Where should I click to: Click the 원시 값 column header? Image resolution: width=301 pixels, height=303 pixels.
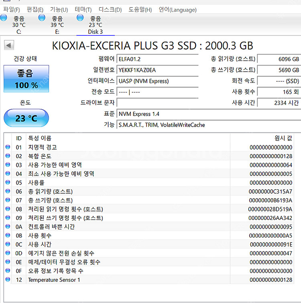(x=262, y=138)
